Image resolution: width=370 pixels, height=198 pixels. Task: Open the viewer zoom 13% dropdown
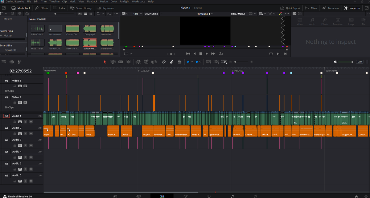pyautogui.click(x=137, y=14)
